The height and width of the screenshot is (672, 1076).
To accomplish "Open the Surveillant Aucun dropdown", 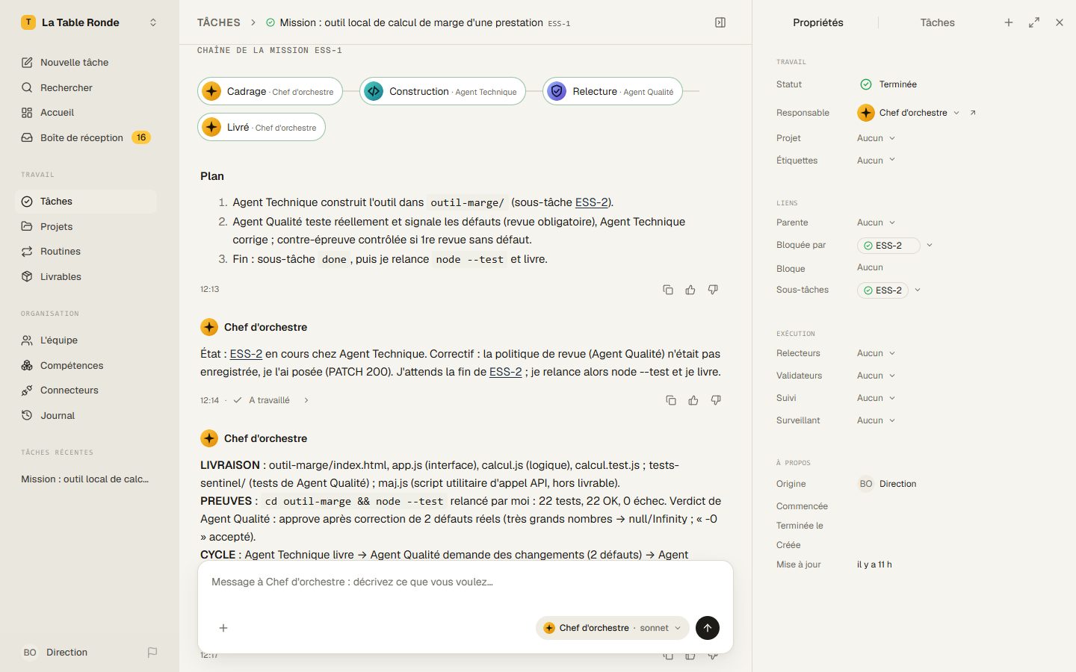I will [x=876, y=420].
